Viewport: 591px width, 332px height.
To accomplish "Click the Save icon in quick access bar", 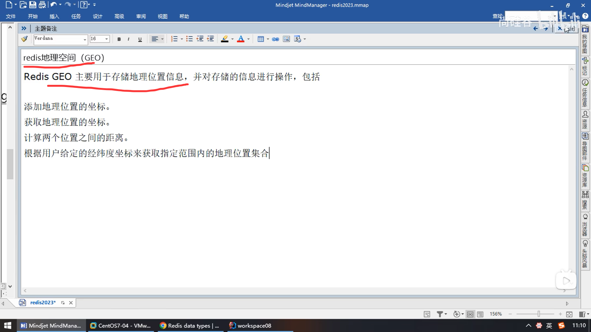I will [33, 5].
